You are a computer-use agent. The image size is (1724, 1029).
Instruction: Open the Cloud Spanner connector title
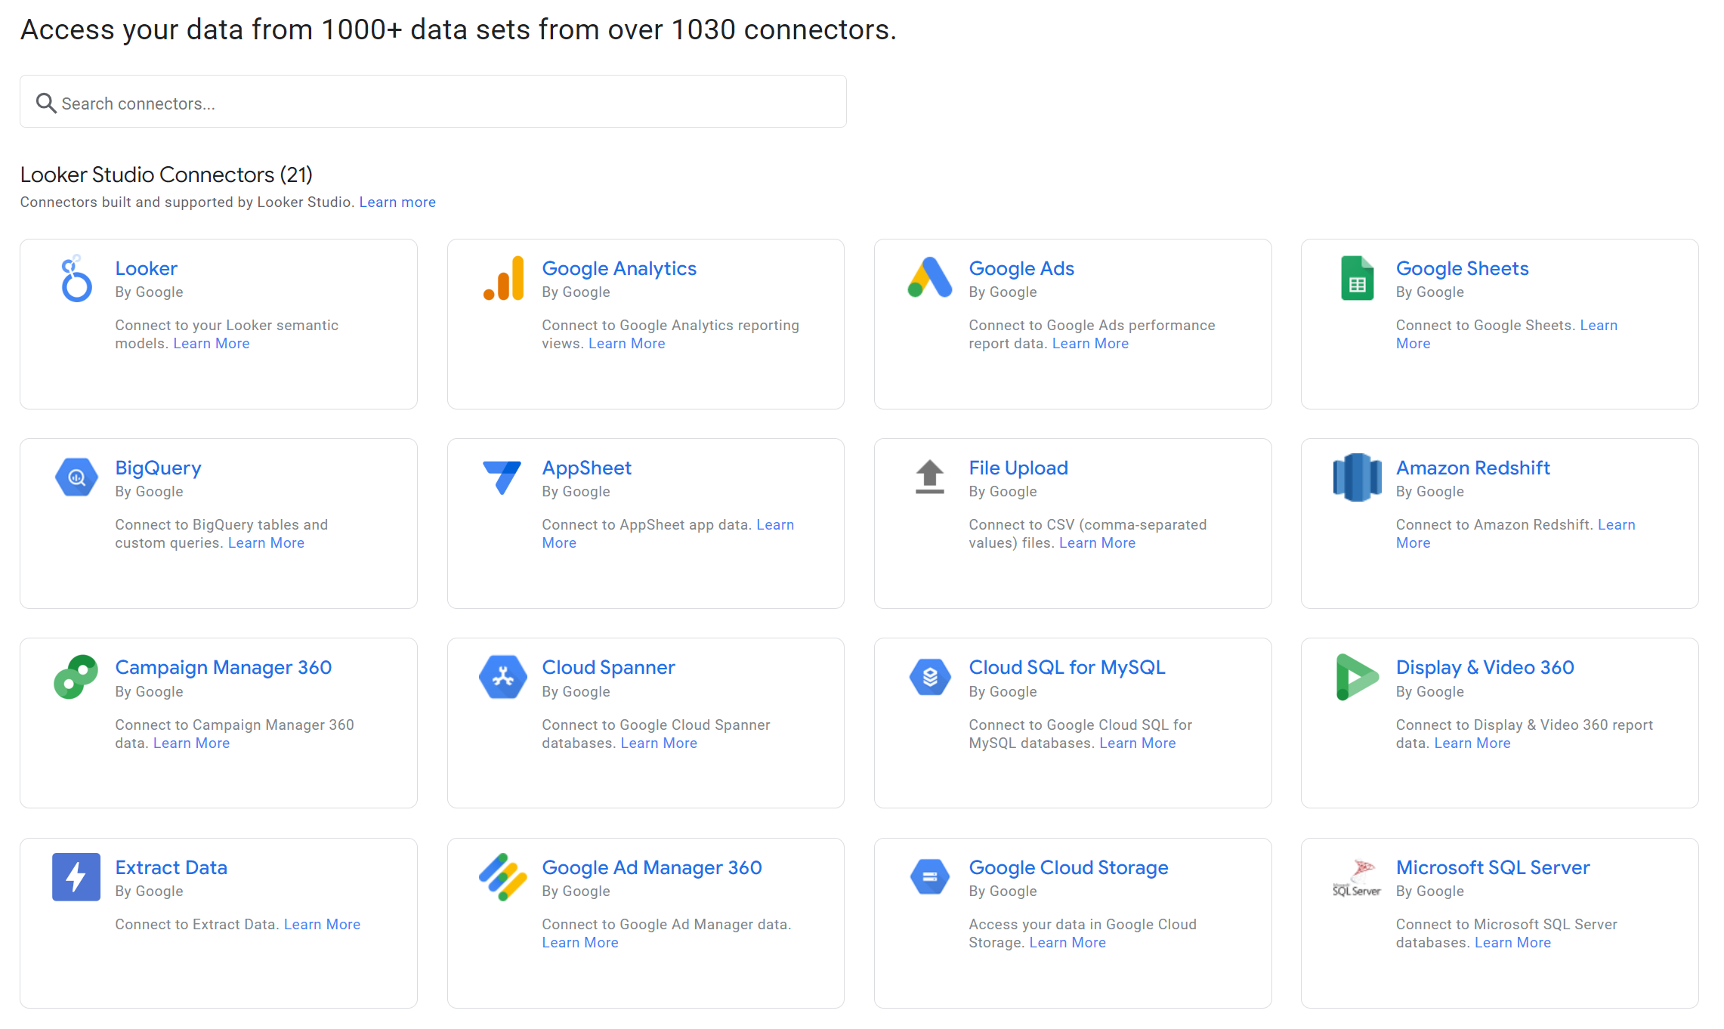click(608, 668)
